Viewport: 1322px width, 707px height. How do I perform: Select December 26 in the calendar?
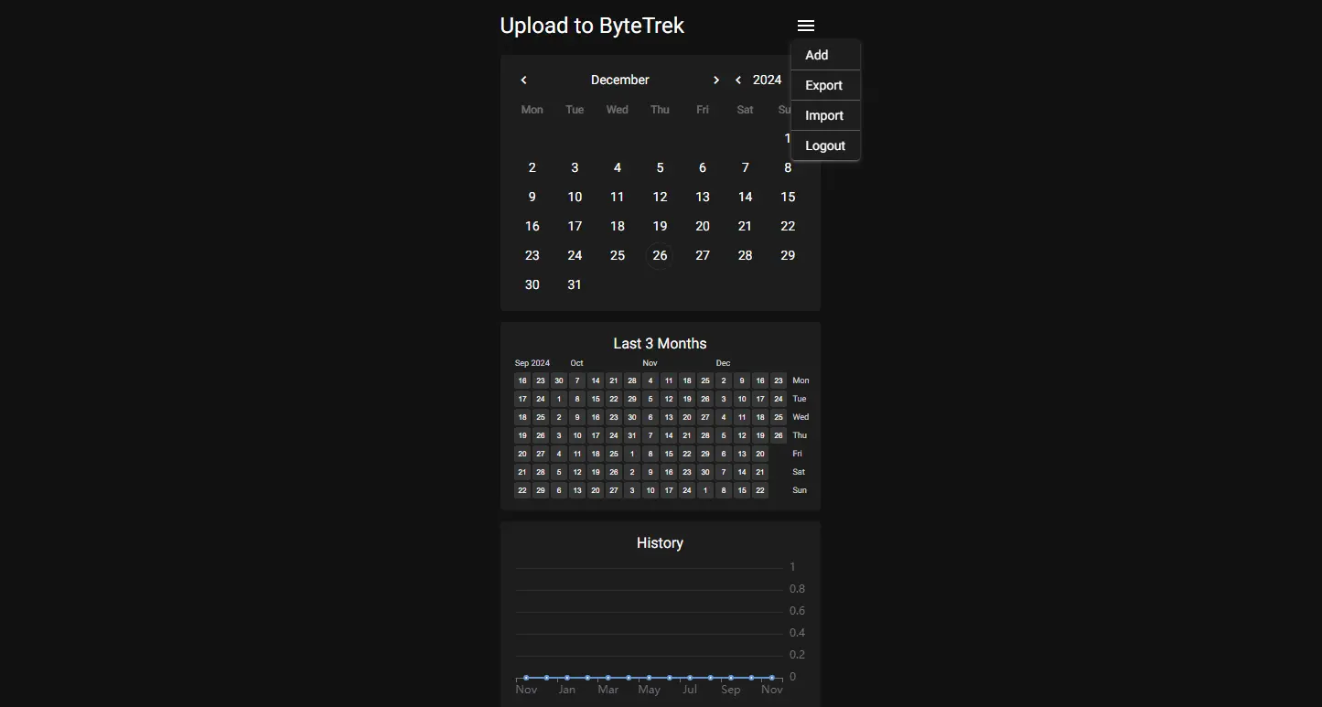pos(660,255)
